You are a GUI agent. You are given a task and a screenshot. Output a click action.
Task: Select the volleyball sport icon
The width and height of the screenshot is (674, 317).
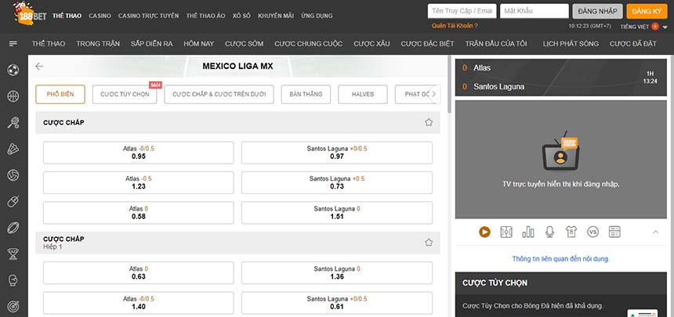pyautogui.click(x=13, y=175)
